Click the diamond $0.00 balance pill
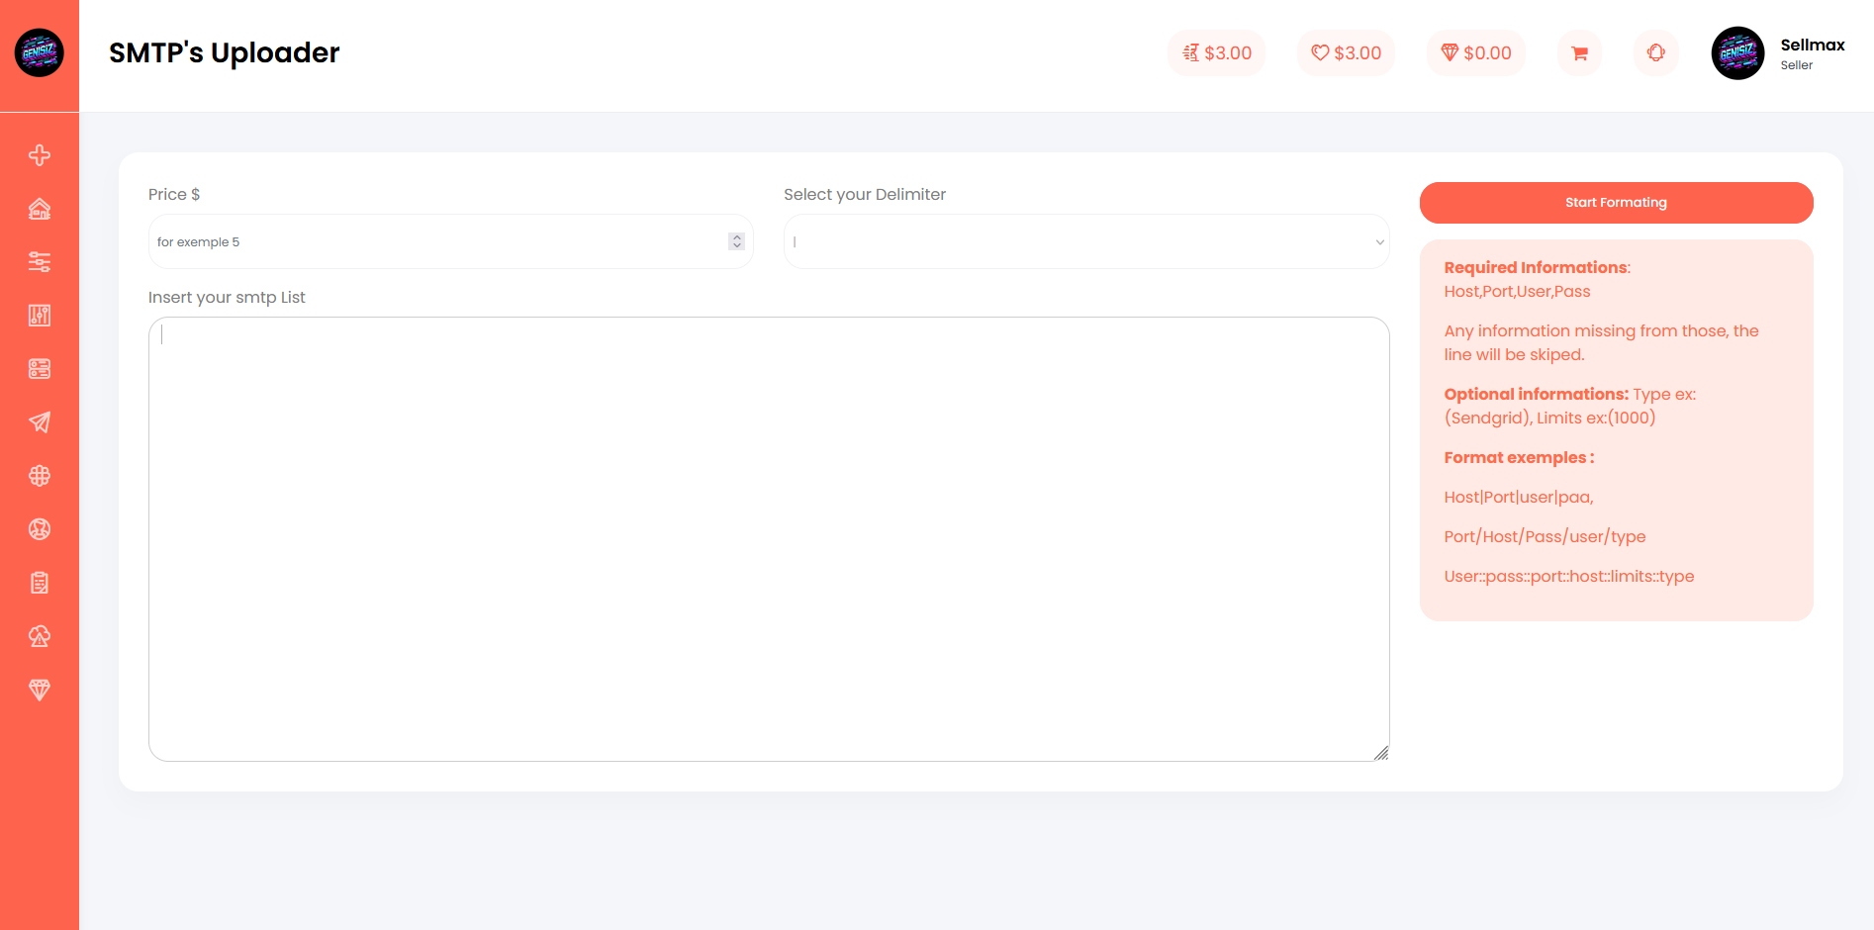 1475,53
